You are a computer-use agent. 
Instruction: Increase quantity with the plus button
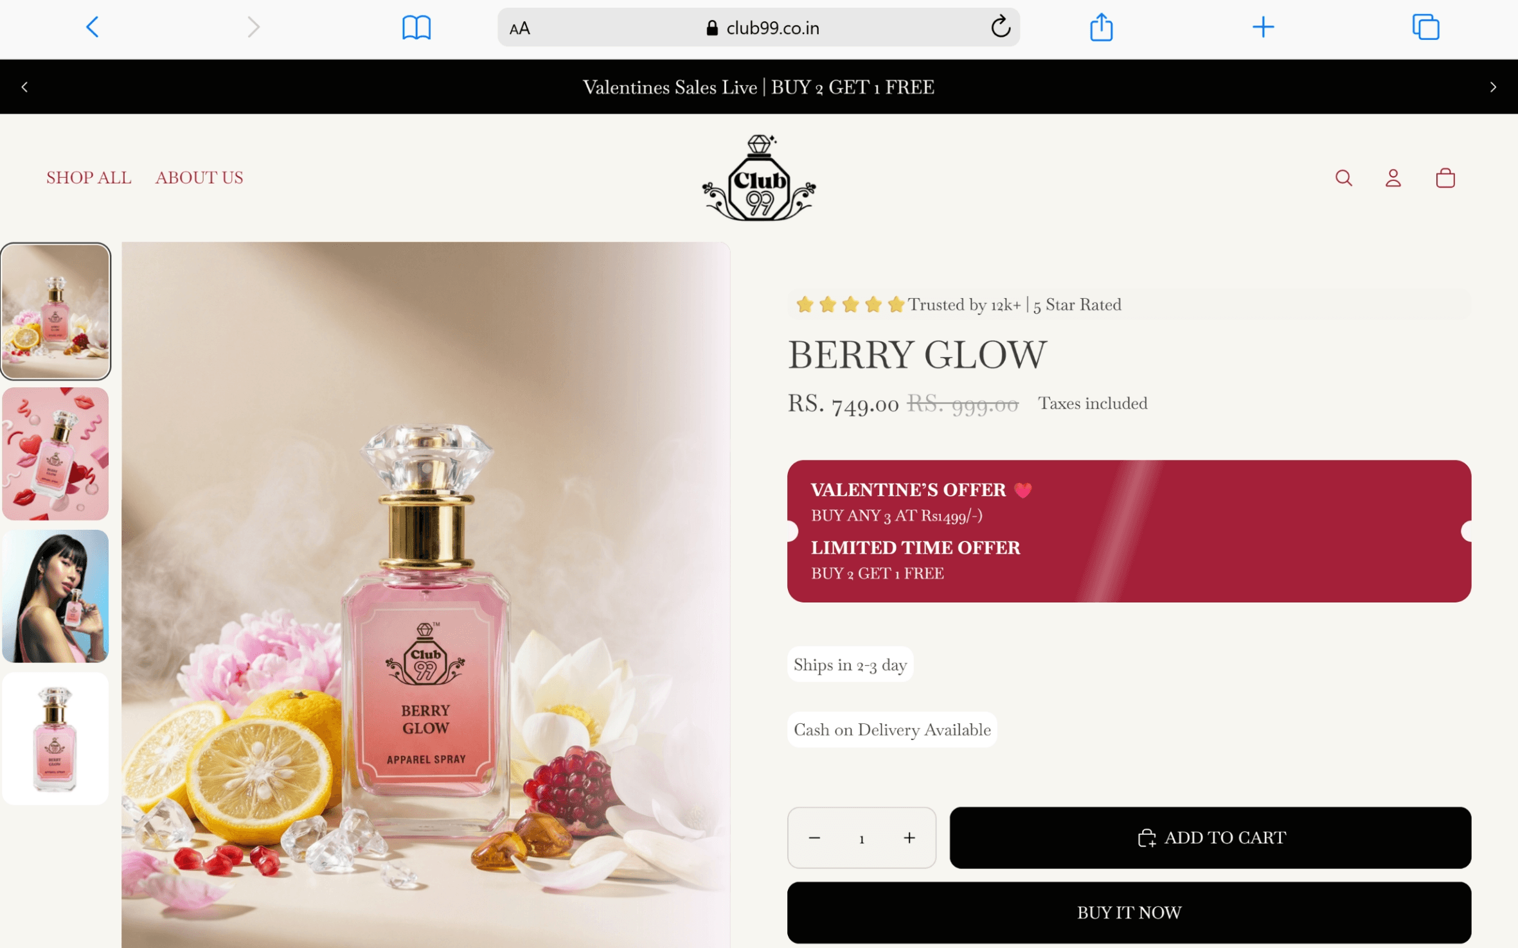coord(909,838)
